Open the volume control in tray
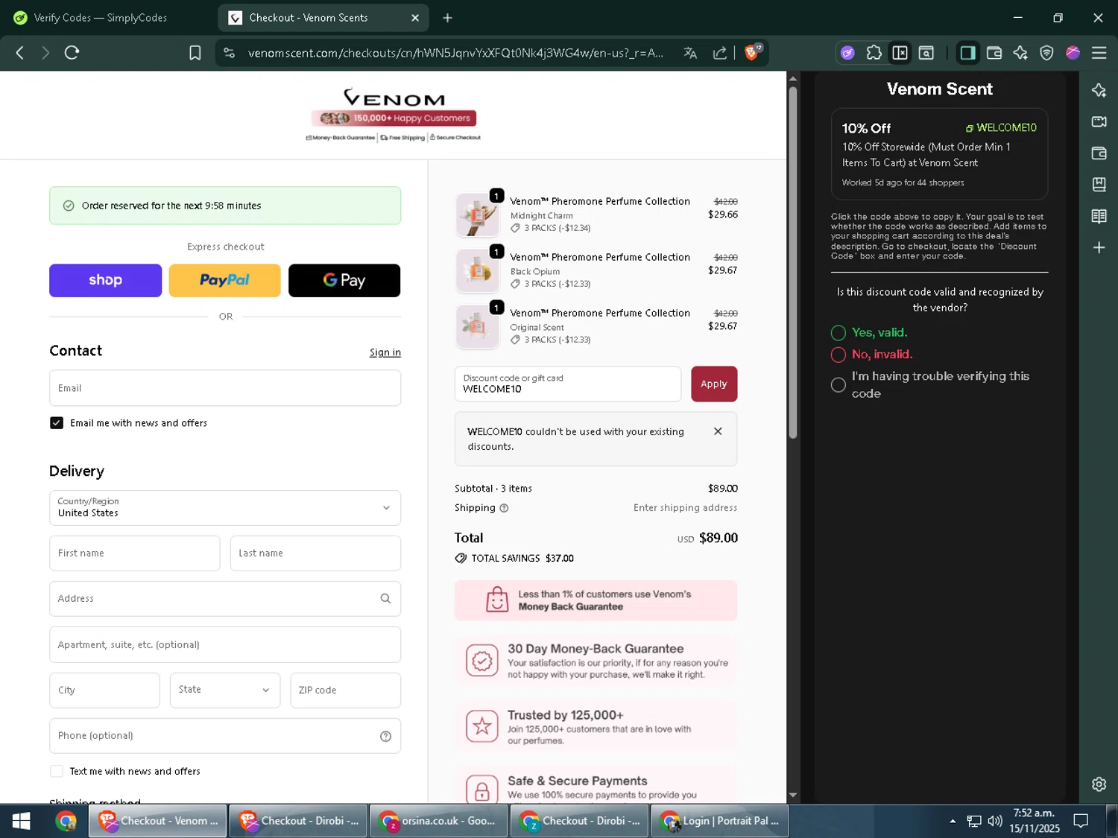The height and width of the screenshot is (838, 1118). pyautogui.click(x=995, y=821)
